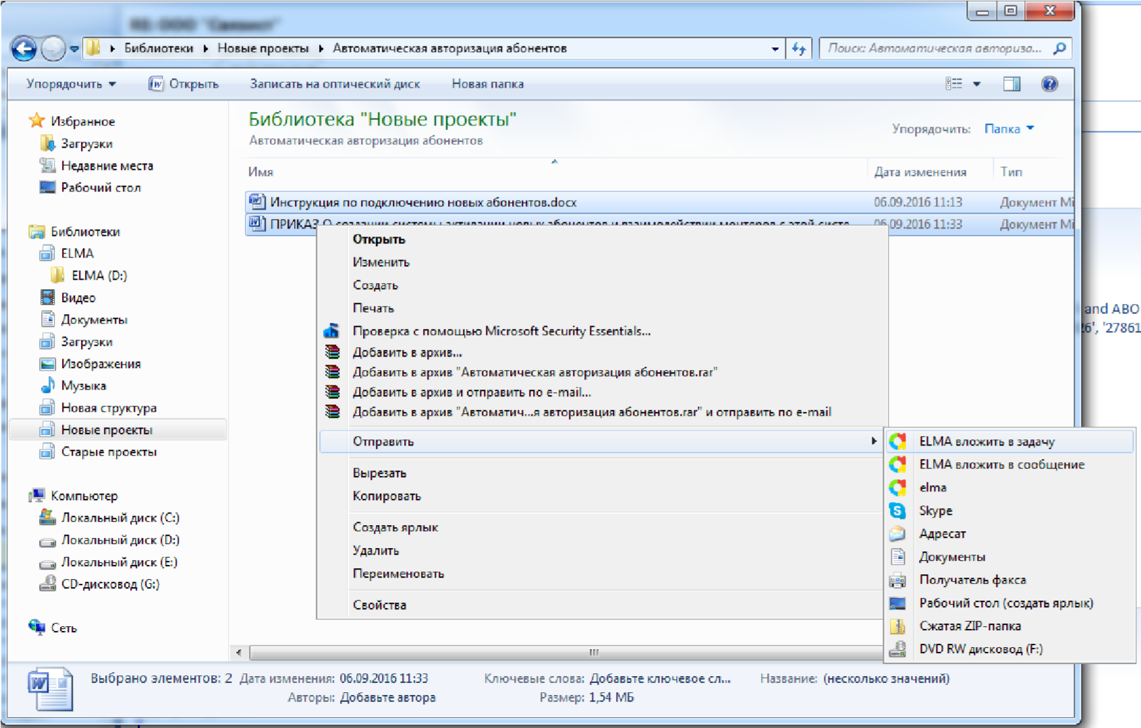The image size is (1141, 728).
Task: Expand the Папка arrange-by dropdown
Action: (1009, 129)
